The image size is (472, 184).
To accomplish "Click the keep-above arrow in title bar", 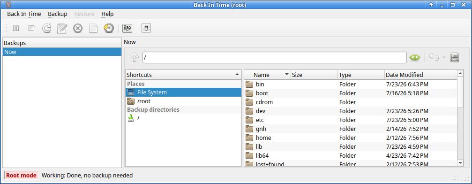I will 431,5.
